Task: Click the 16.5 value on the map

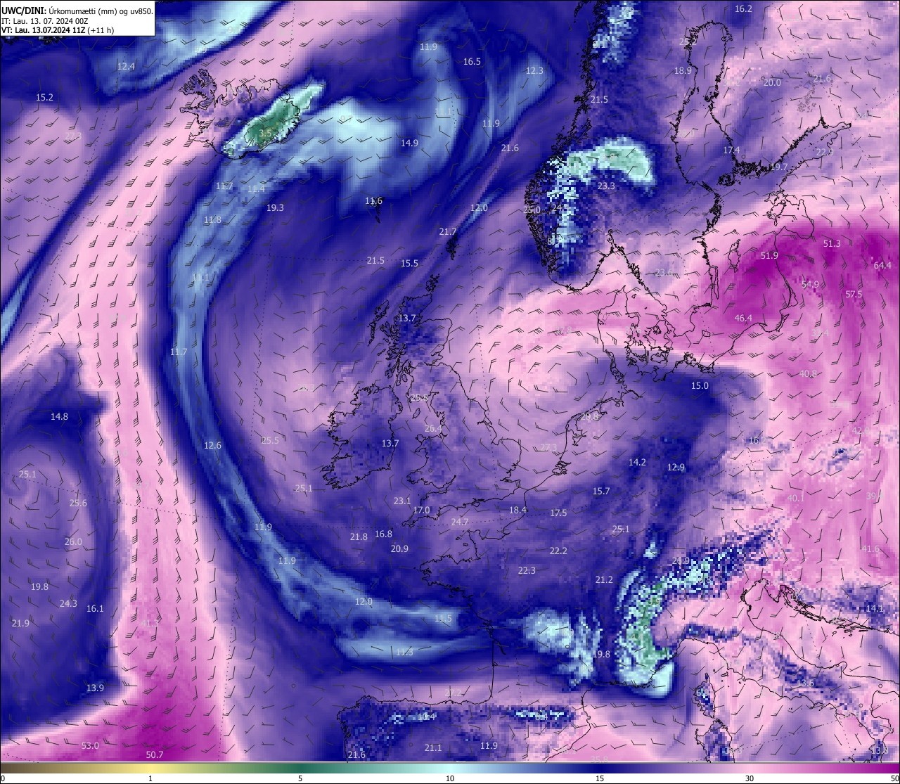Action: coord(472,61)
